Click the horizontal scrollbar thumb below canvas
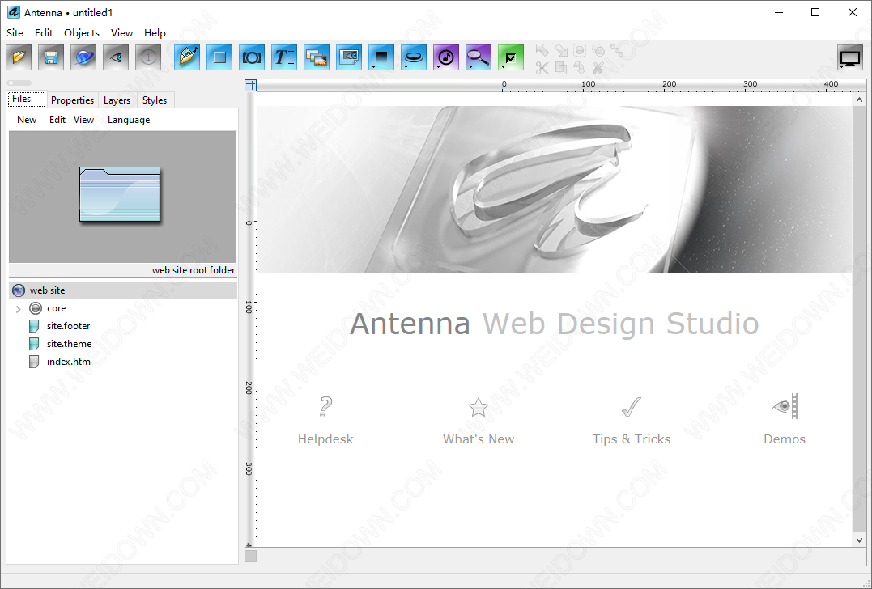 coord(251,556)
